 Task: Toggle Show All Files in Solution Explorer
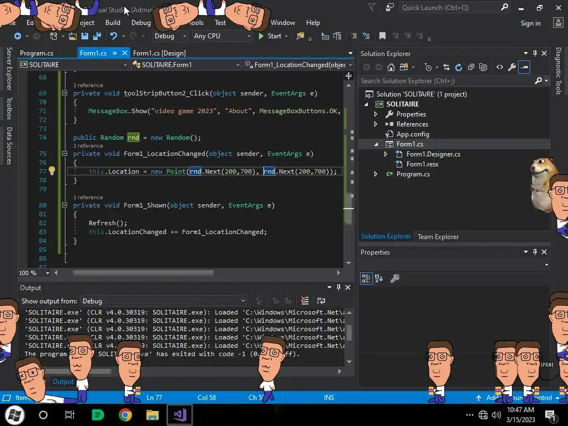(x=483, y=67)
